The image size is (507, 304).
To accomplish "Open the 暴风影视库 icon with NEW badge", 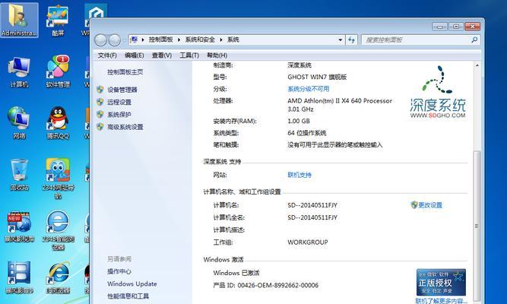I will pos(19,226).
